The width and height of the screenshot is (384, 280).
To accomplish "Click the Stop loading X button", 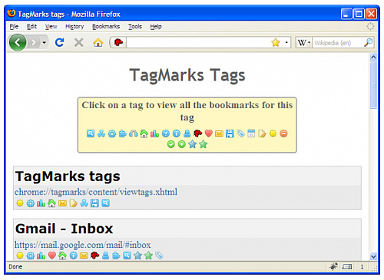I will (79, 42).
